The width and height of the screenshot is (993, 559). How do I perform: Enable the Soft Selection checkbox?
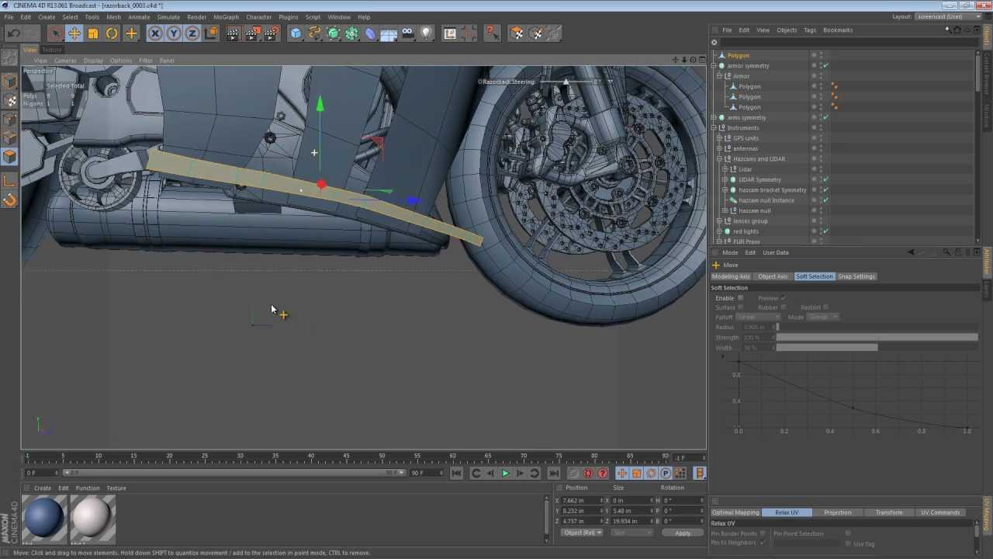740,298
